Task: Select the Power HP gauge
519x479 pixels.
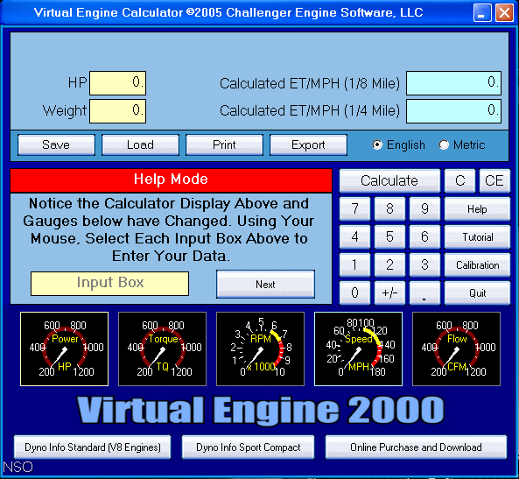Action: point(64,349)
